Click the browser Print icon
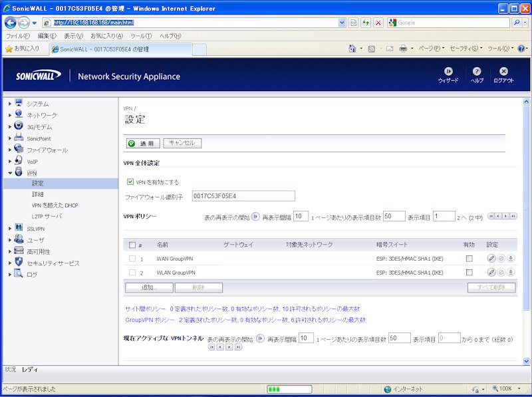 pos(403,49)
